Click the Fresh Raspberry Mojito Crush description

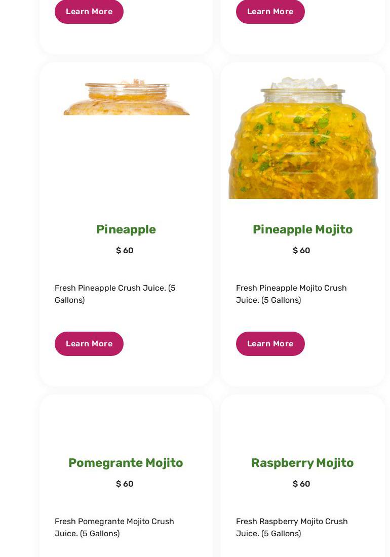coord(292,527)
